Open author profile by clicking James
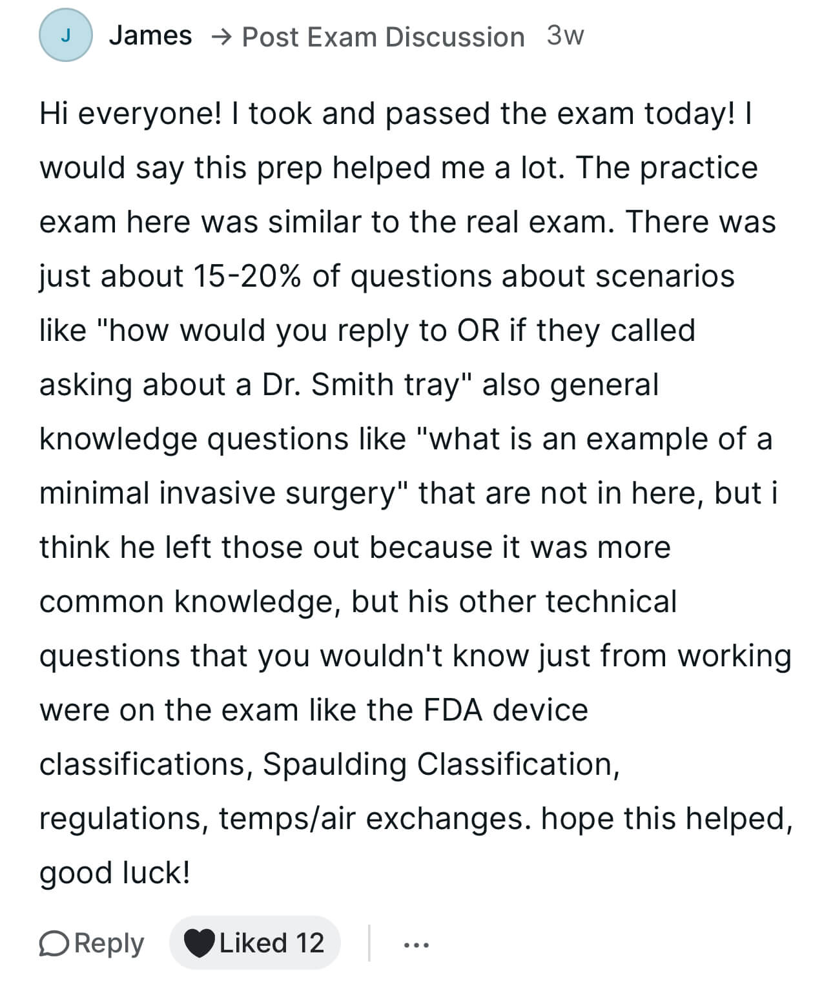The image size is (833, 984). [150, 36]
